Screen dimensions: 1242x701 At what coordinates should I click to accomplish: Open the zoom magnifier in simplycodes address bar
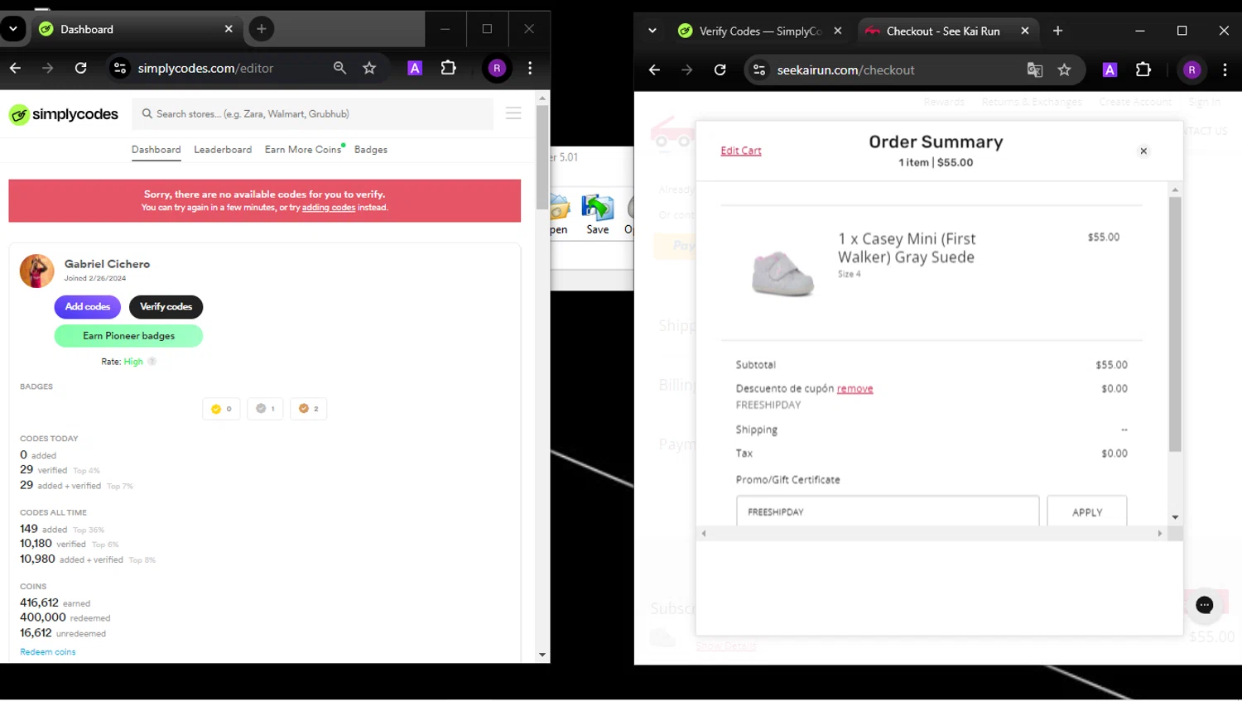pyautogui.click(x=339, y=68)
